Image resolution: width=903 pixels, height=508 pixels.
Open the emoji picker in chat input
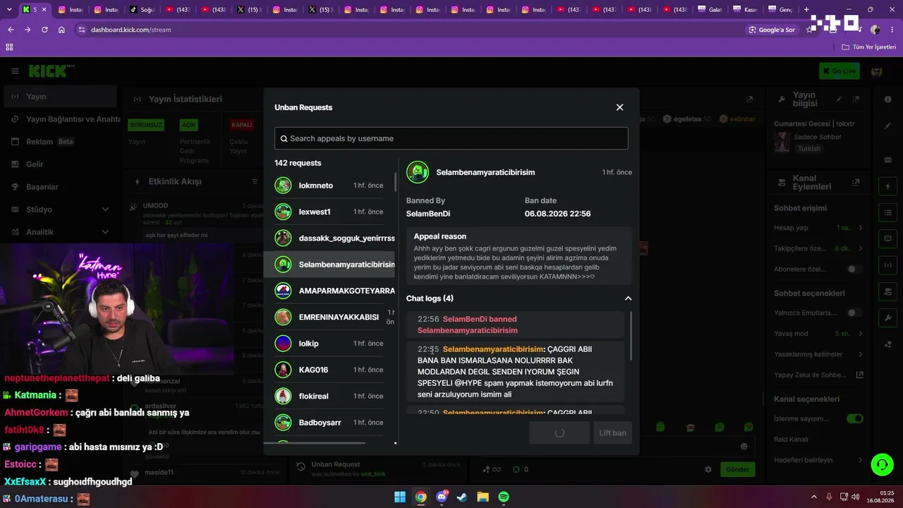(744, 446)
